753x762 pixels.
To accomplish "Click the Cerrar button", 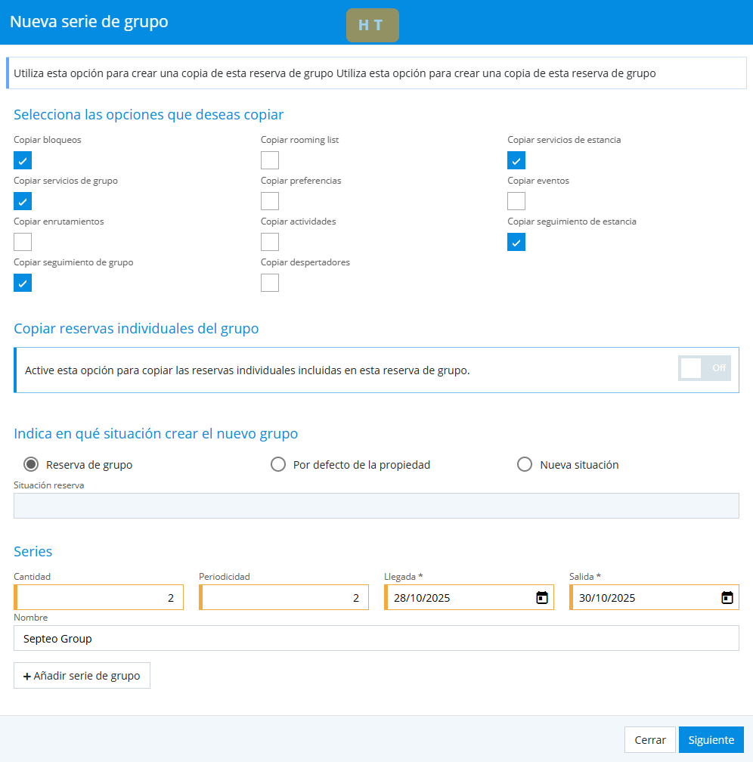I will click(x=649, y=740).
